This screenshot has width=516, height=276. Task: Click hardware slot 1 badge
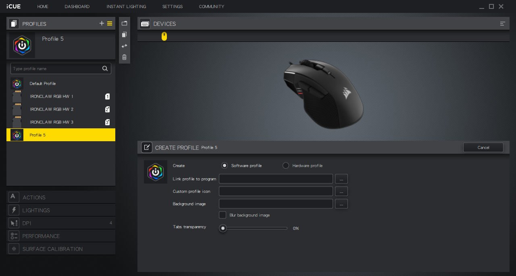(x=107, y=97)
